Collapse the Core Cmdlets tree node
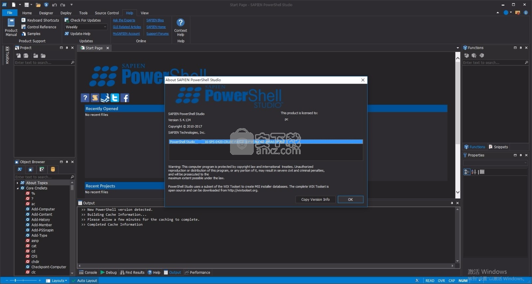 pyautogui.click(x=18, y=188)
